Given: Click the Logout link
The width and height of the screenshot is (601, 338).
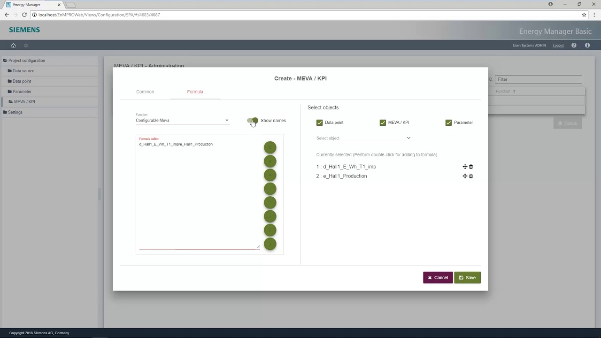Looking at the screenshot, I should [x=558, y=46].
